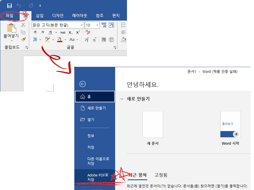Toggle italic formatting 가

tap(43, 32)
